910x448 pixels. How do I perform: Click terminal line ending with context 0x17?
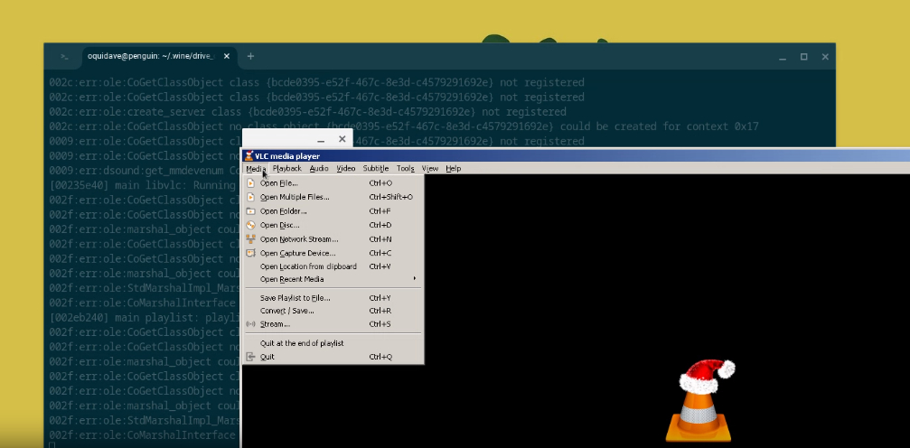(x=403, y=126)
